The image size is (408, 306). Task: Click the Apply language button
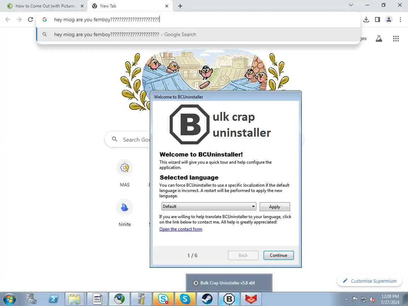[274, 206]
